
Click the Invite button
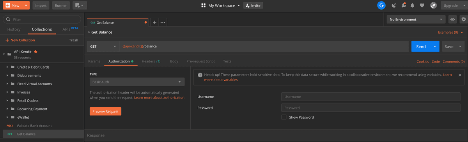(253, 5)
